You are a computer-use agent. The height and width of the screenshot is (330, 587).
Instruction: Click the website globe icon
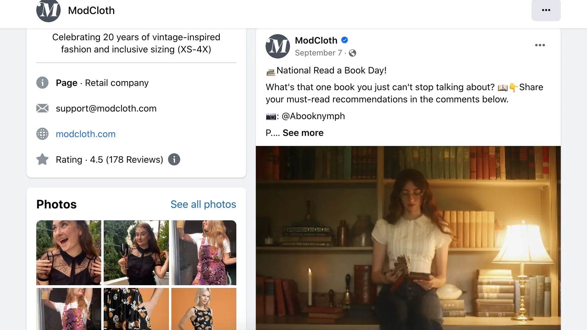42,134
